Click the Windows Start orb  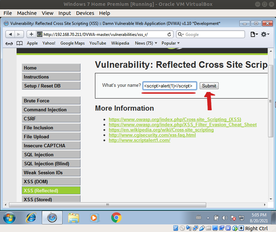(x=9, y=217)
